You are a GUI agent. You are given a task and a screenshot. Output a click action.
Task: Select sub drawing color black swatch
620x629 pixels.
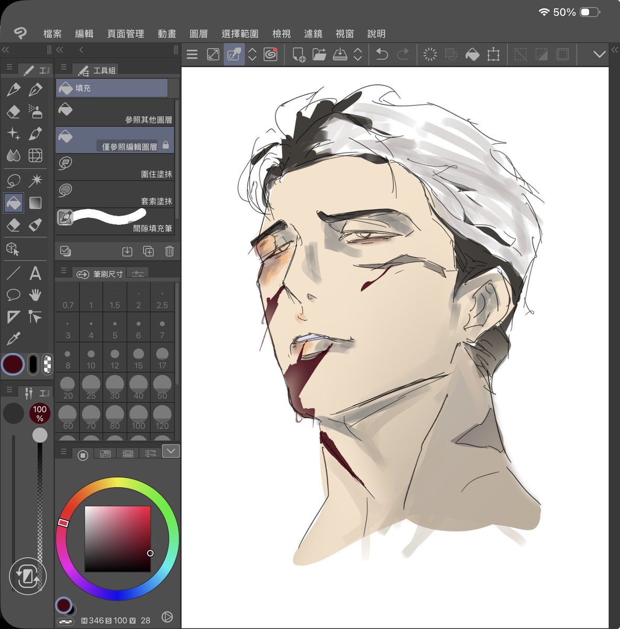click(33, 364)
